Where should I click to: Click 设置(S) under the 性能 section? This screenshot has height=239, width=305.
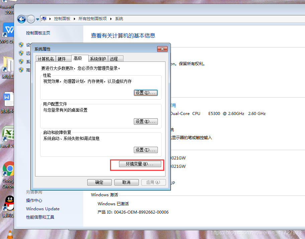[x=146, y=93]
